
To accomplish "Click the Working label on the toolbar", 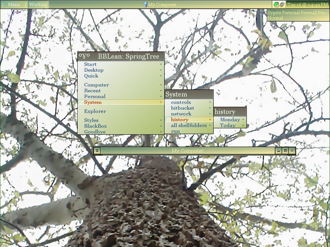I will click(38, 5).
